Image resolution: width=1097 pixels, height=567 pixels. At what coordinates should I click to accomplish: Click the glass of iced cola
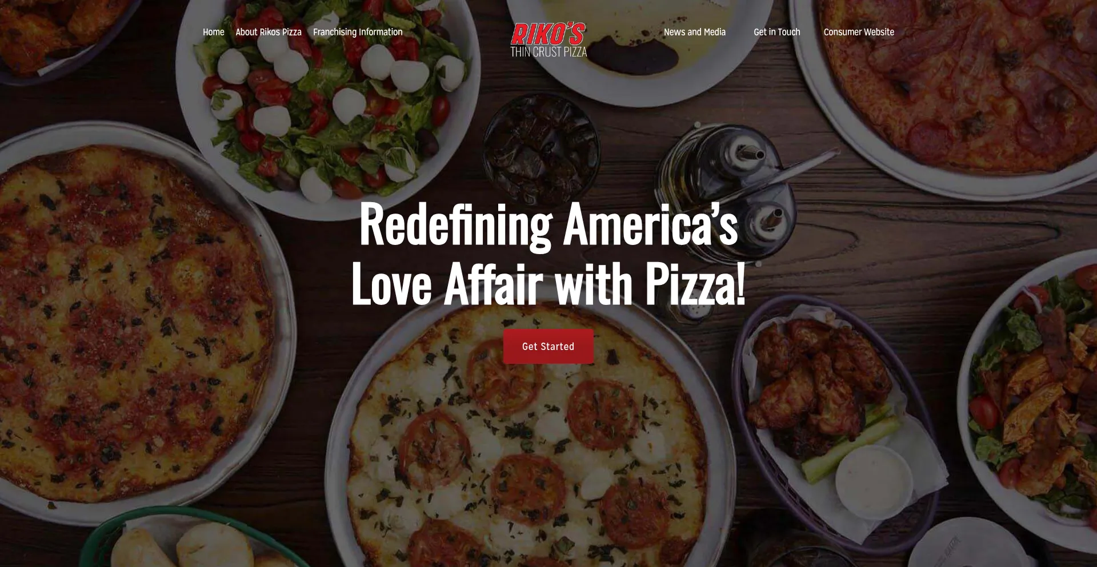[x=541, y=150]
